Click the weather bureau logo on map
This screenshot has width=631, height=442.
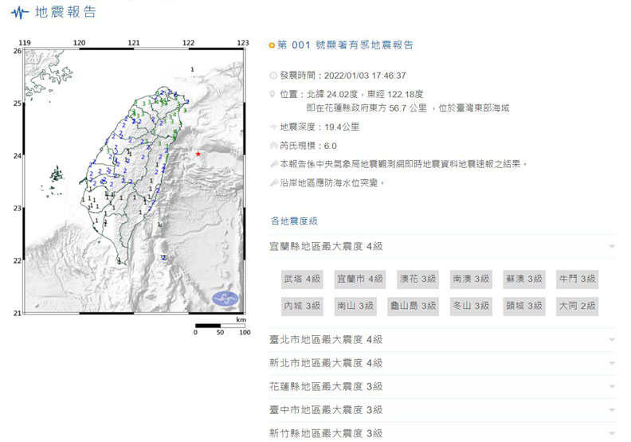225,299
